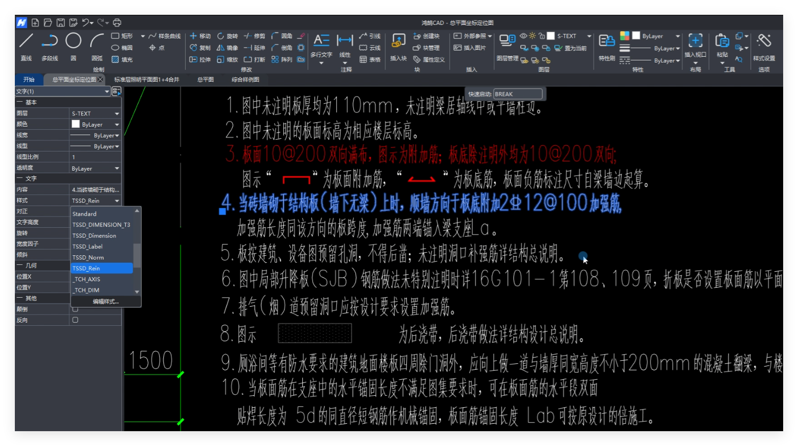Toggle the layer lock icon
The image size is (798, 446).
[x=541, y=36]
